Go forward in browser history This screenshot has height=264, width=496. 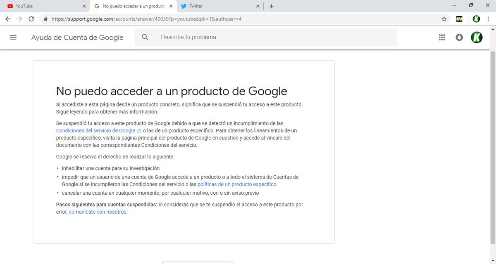(19, 19)
